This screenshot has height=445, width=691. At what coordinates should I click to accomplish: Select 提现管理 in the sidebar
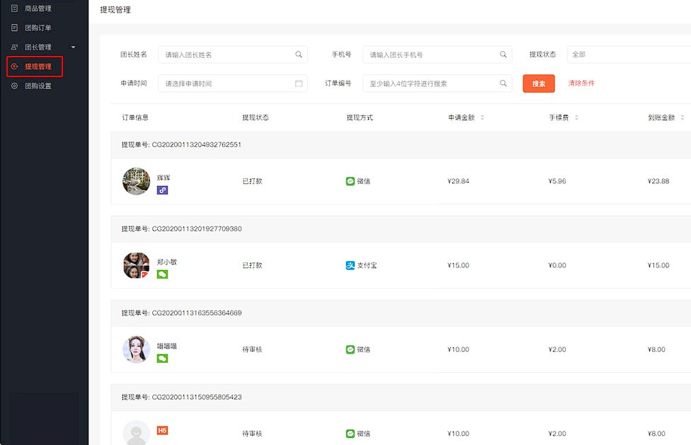(x=35, y=67)
